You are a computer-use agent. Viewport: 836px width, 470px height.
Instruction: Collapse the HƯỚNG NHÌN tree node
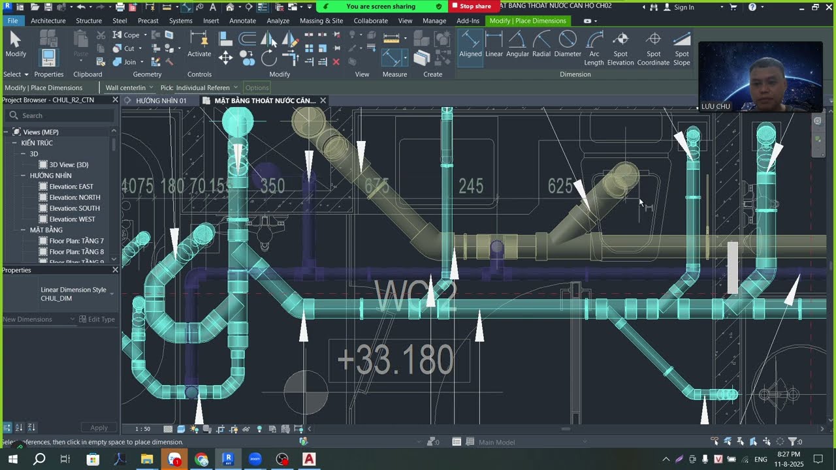click(x=23, y=176)
